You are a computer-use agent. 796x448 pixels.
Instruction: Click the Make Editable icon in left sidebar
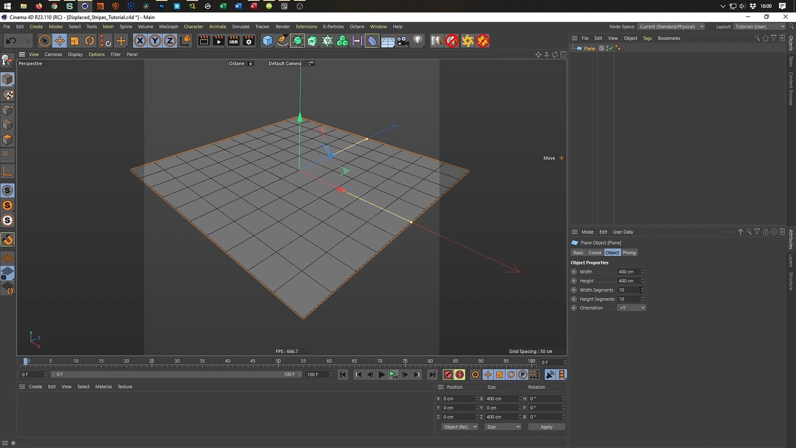point(7,60)
